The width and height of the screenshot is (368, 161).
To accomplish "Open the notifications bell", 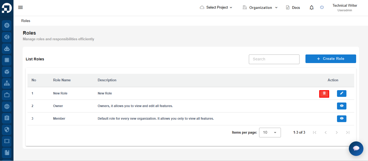I will click(x=312, y=8).
